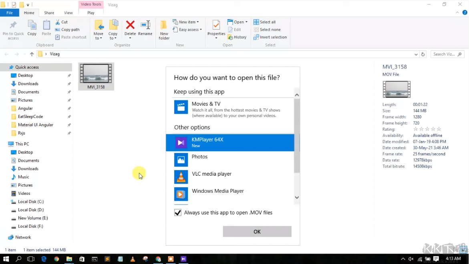
Task: Click the Refresh icon beside address bar
Action: (423, 54)
